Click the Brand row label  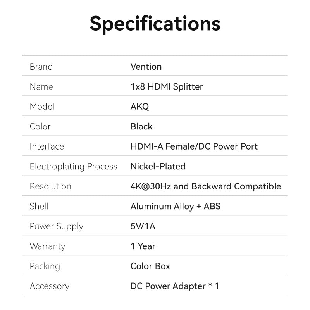click(x=41, y=67)
